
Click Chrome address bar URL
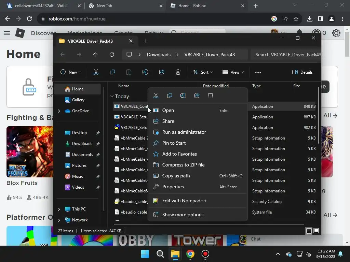pos(77,19)
